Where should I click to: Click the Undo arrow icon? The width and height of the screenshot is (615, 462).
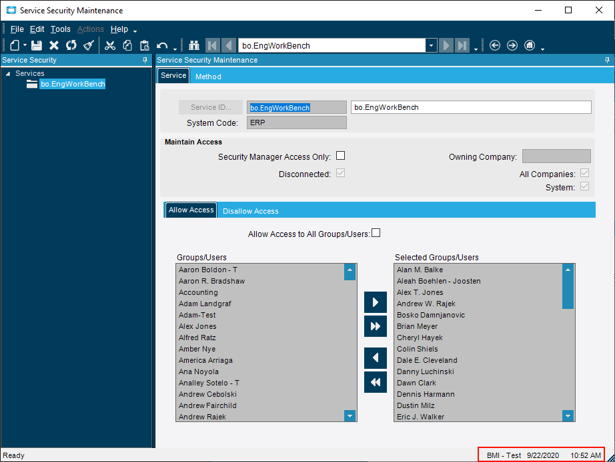coord(162,45)
